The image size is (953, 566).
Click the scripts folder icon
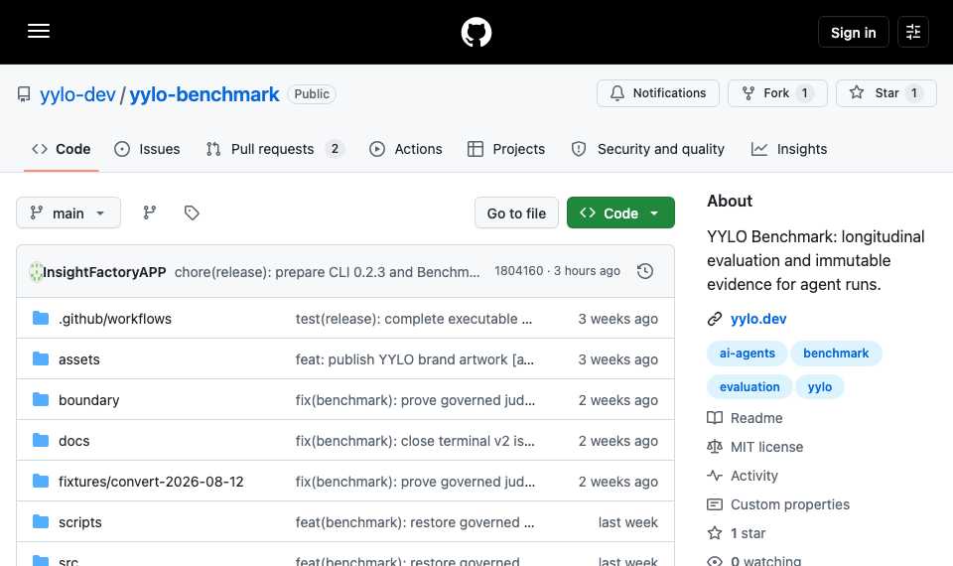(41, 521)
